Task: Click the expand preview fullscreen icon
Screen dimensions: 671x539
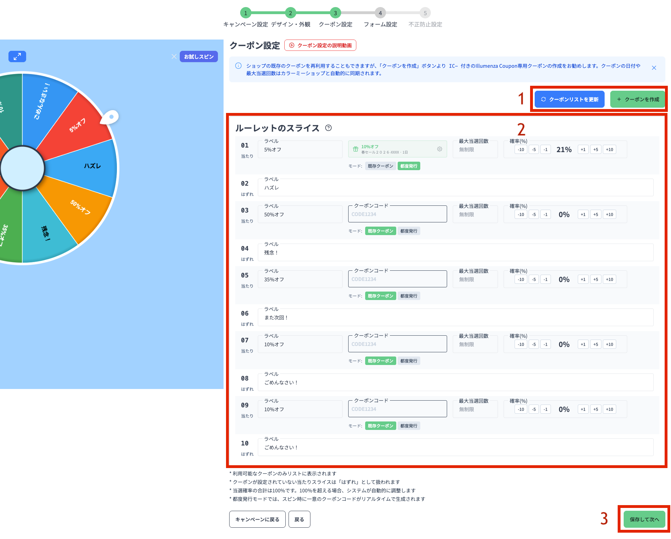Action: tap(17, 56)
